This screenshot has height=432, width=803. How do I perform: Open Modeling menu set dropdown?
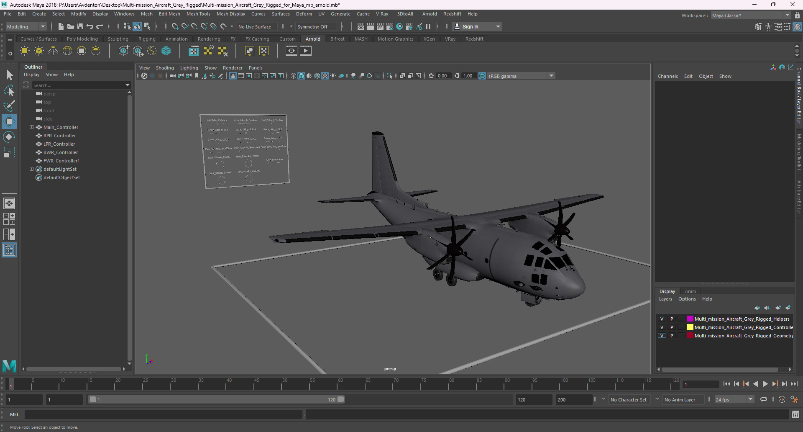click(x=26, y=26)
